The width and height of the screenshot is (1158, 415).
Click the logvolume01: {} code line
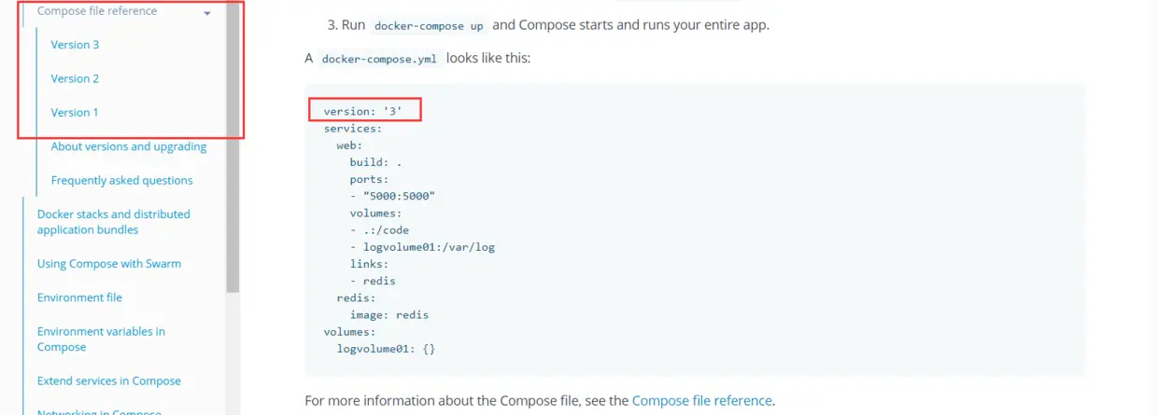click(386, 348)
